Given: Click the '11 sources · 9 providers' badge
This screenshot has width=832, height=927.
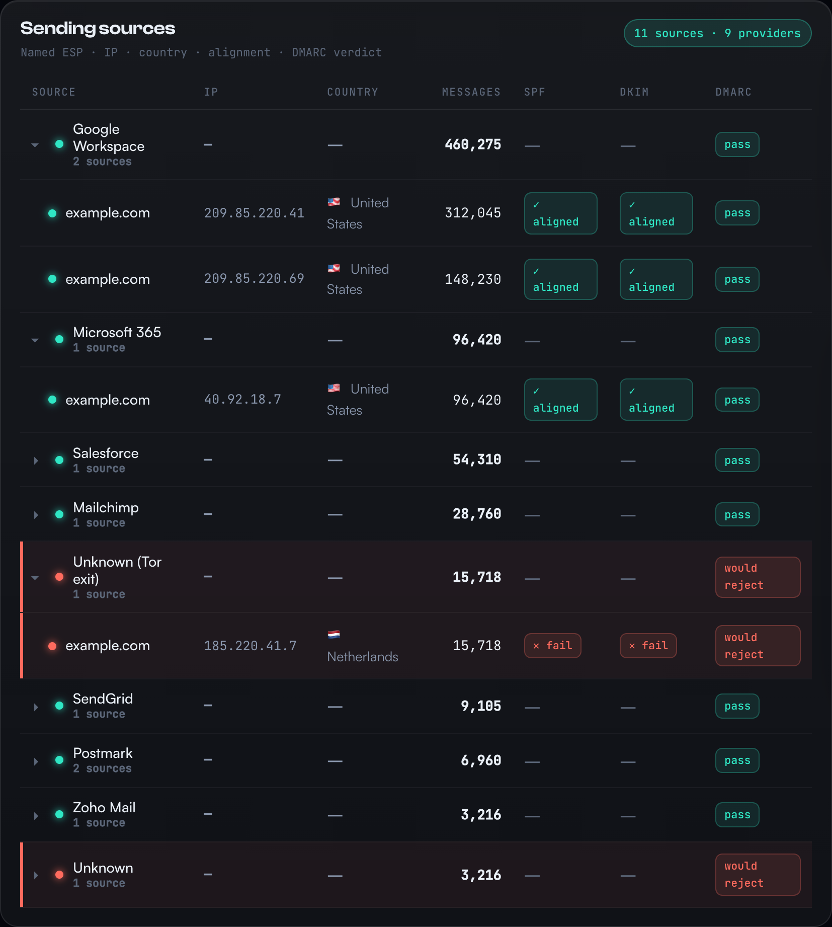Looking at the screenshot, I should (x=717, y=33).
